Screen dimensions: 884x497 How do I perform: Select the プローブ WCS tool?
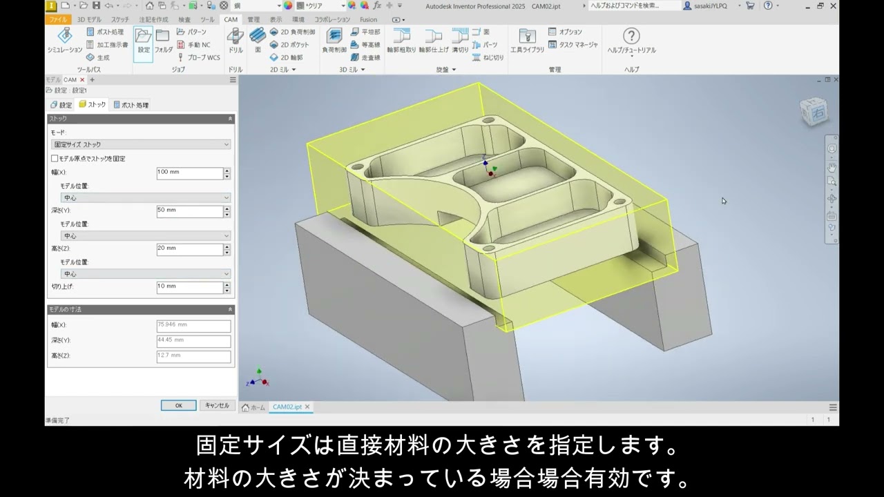coord(198,57)
